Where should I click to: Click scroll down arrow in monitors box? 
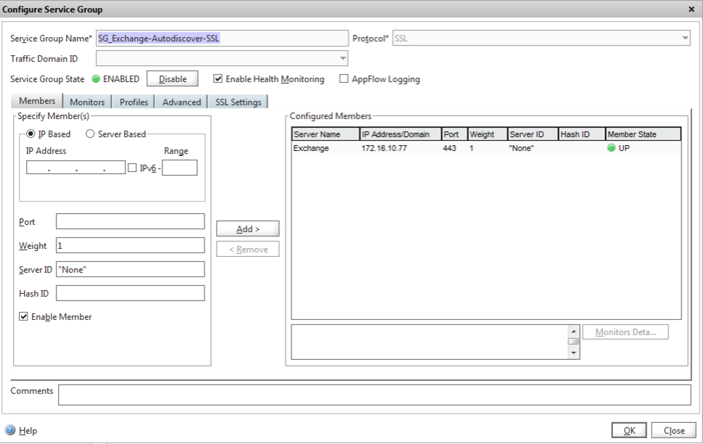pyautogui.click(x=574, y=353)
